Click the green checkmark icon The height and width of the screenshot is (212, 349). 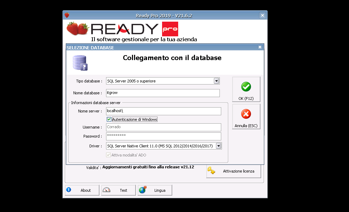click(246, 87)
